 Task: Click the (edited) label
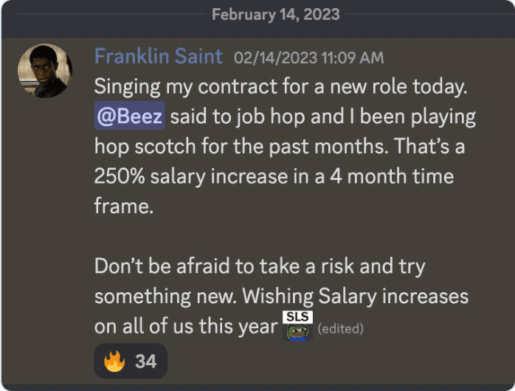(x=340, y=328)
